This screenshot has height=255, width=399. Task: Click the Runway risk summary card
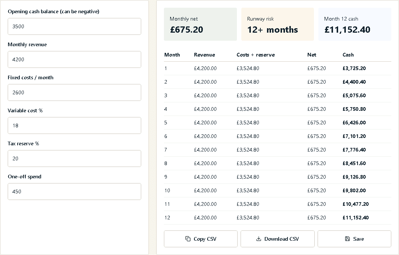click(x=277, y=24)
